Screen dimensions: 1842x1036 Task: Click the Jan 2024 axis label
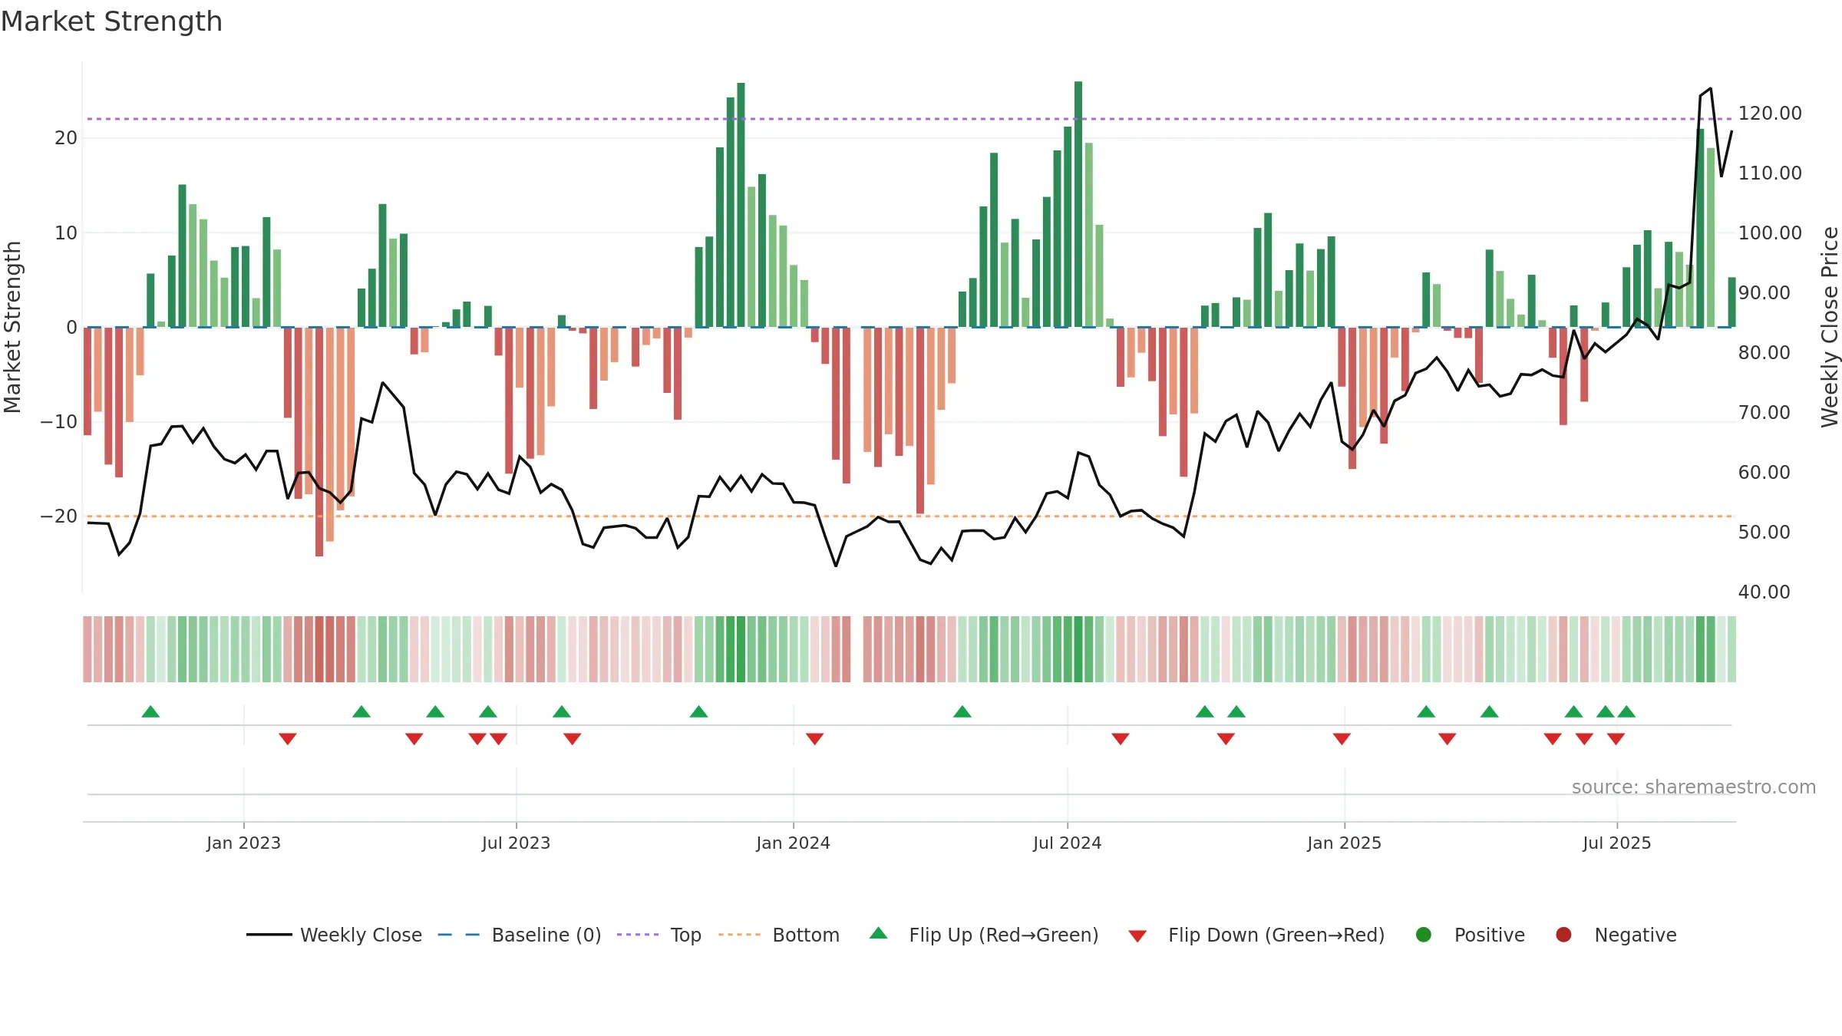coord(793,843)
